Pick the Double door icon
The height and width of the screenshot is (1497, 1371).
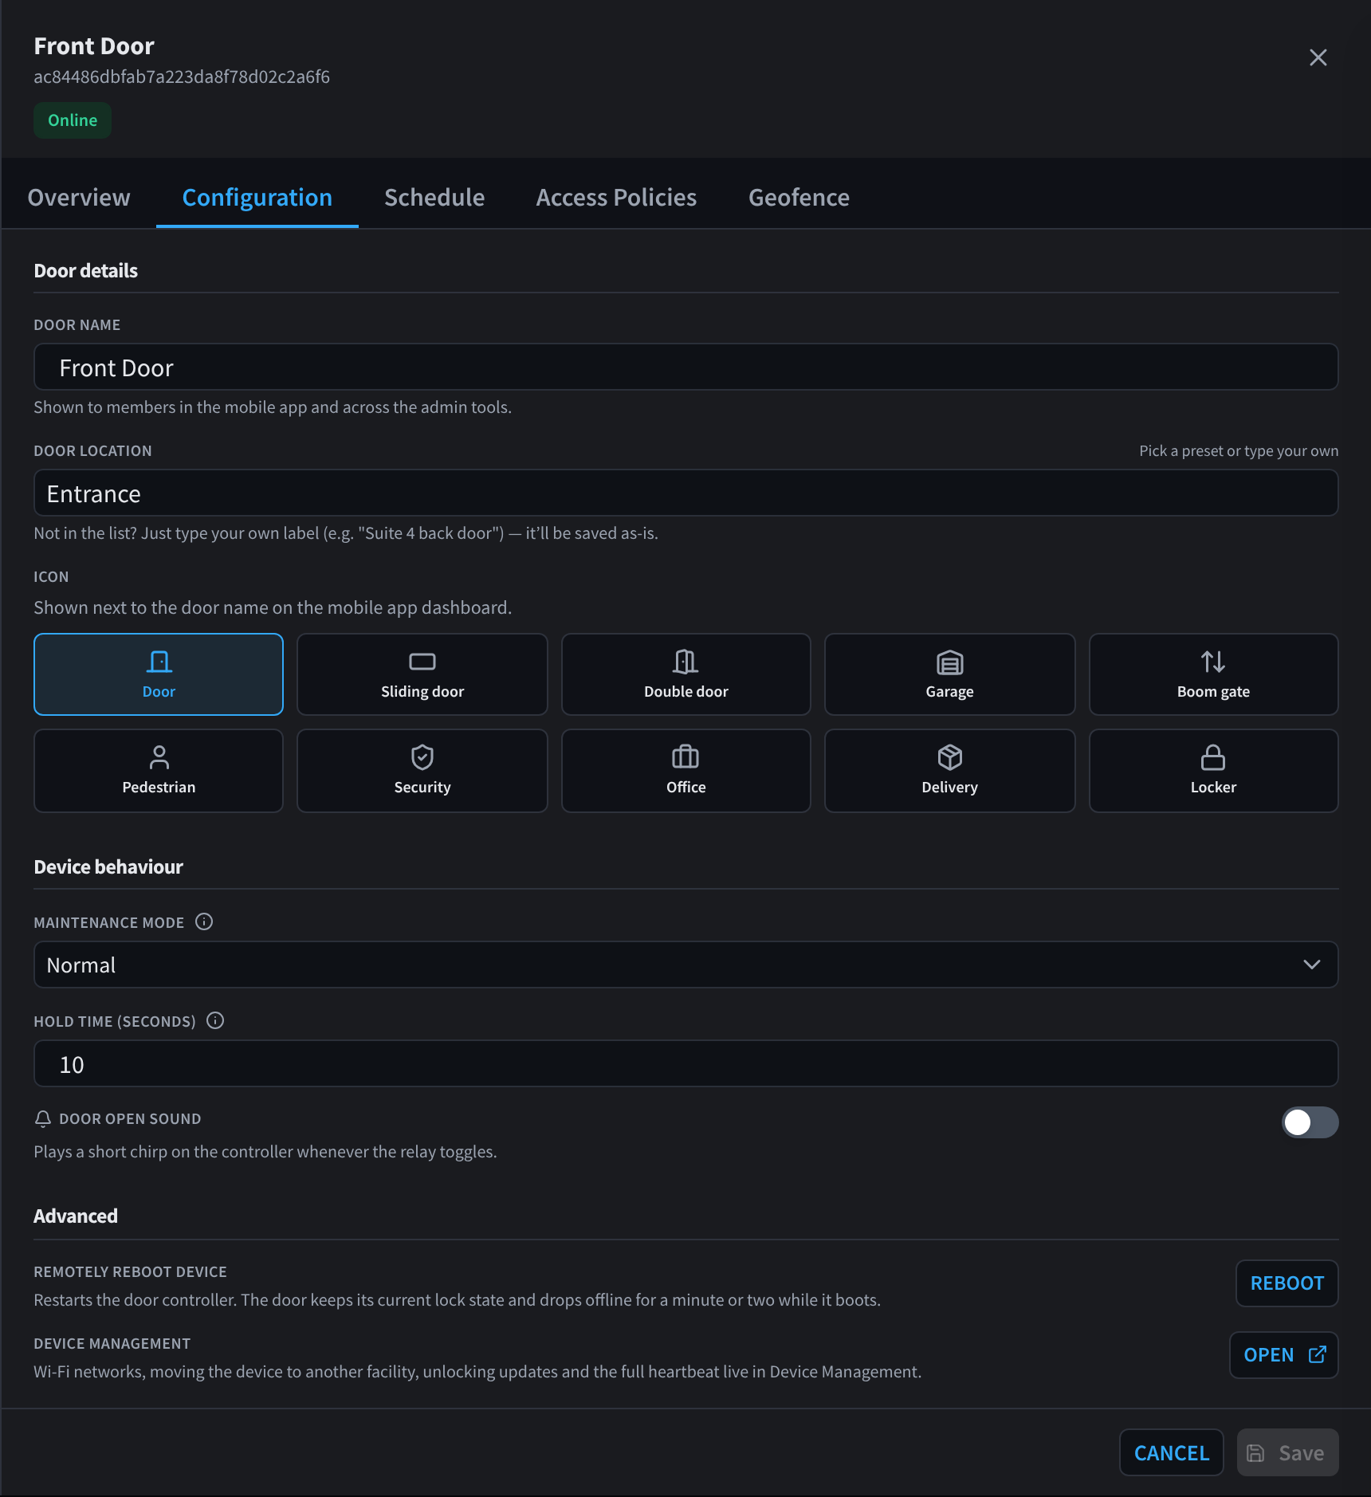point(686,674)
